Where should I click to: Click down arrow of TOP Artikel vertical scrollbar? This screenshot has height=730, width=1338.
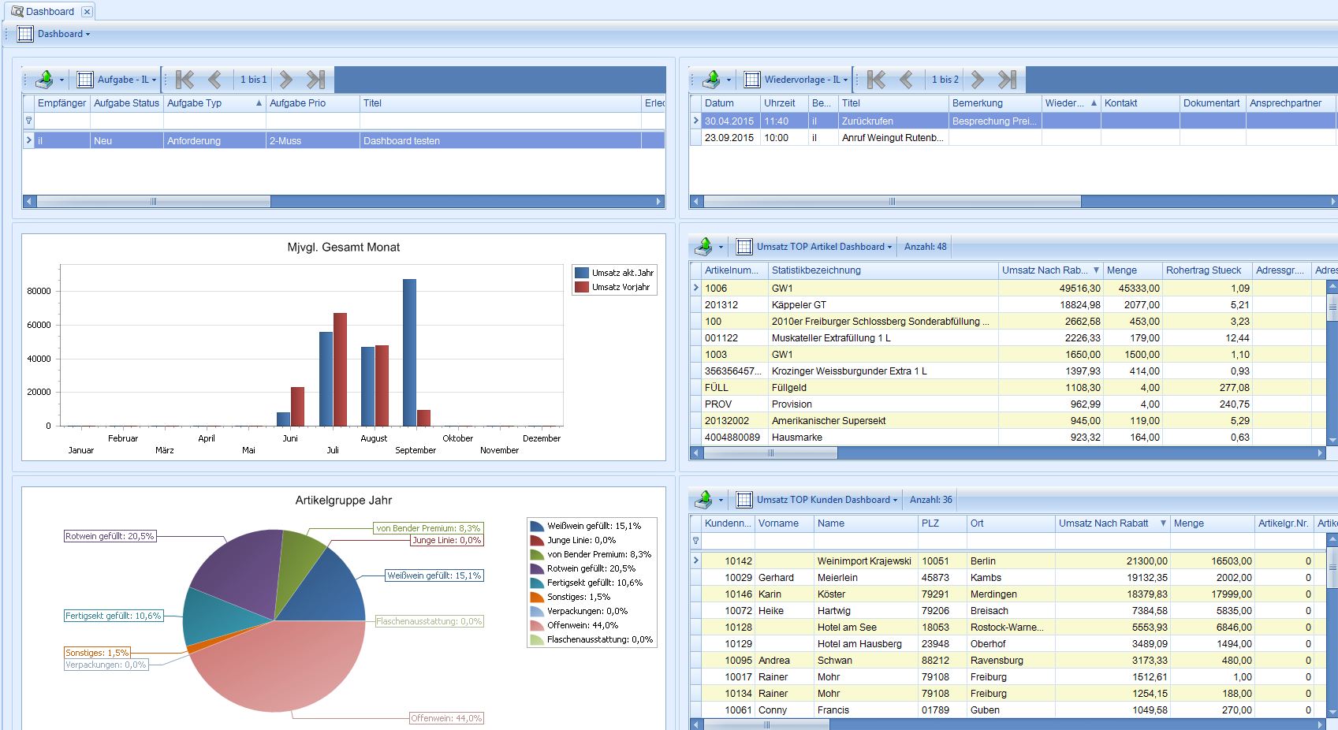pyautogui.click(x=1332, y=441)
